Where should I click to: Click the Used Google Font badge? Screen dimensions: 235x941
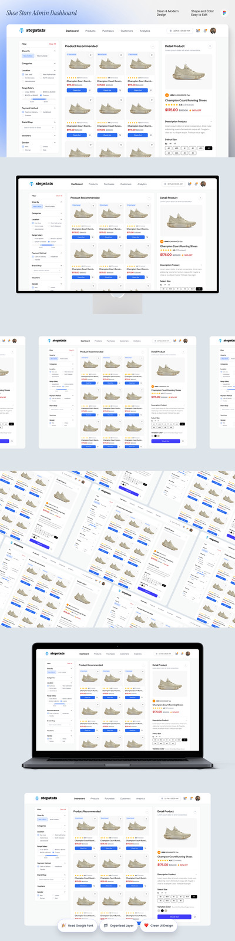coord(78,926)
